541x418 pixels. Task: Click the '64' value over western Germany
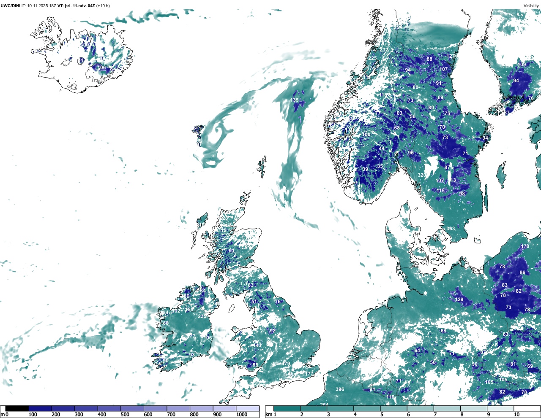417,351
